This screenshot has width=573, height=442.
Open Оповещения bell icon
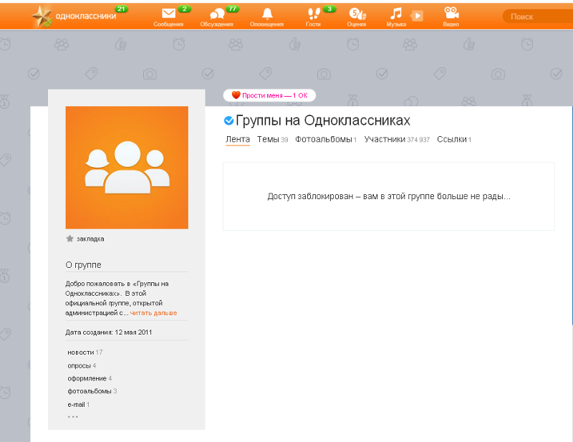pos(267,14)
